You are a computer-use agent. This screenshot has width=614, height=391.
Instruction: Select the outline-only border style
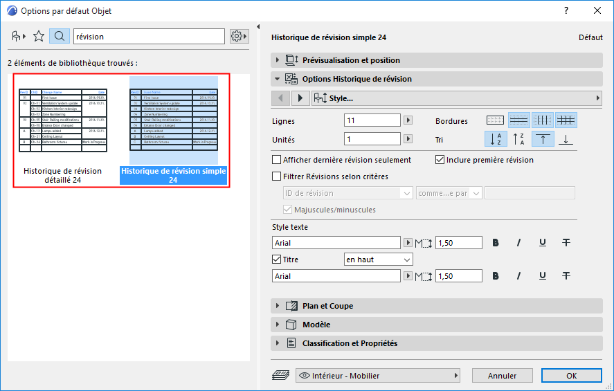click(x=496, y=120)
